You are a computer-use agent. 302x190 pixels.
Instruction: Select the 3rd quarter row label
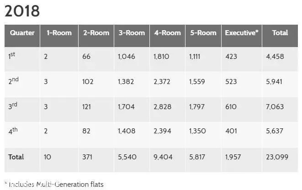13,106
